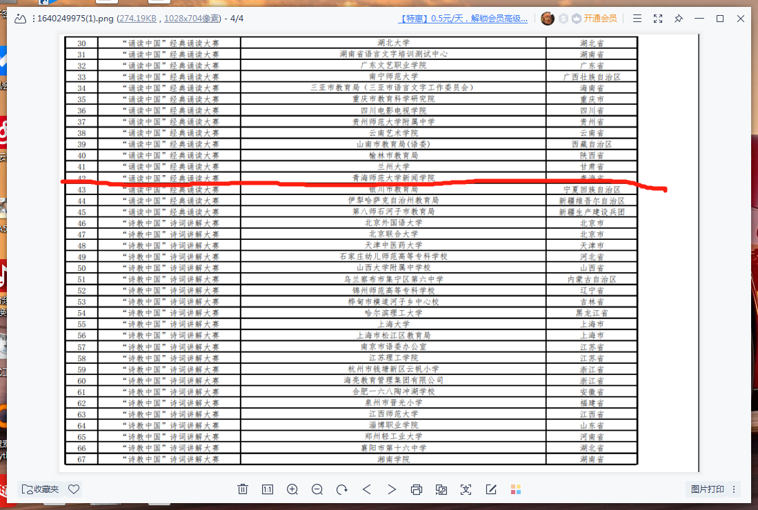Image resolution: width=758 pixels, height=510 pixels.
Task: Expand more options beside 图片打印
Action: tap(734, 489)
